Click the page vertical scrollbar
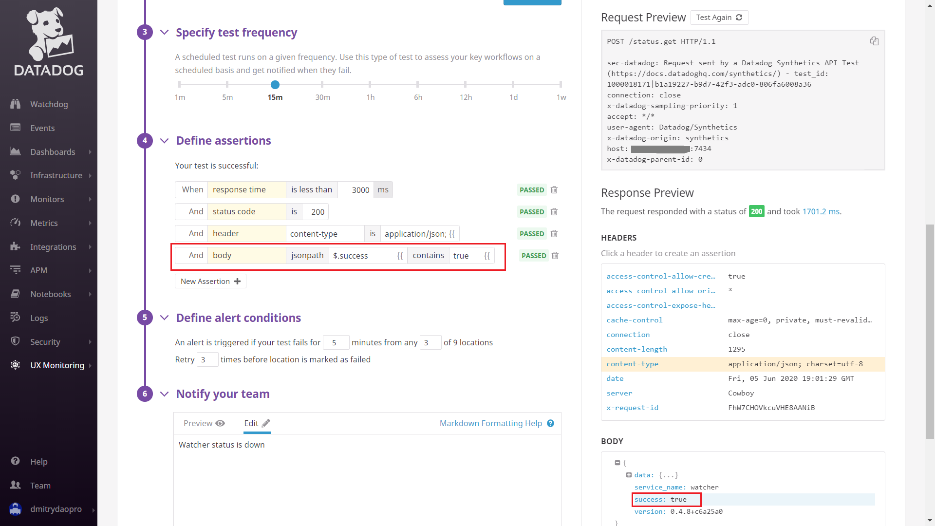This screenshot has height=526, width=935. pyautogui.click(x=930, y=331)
